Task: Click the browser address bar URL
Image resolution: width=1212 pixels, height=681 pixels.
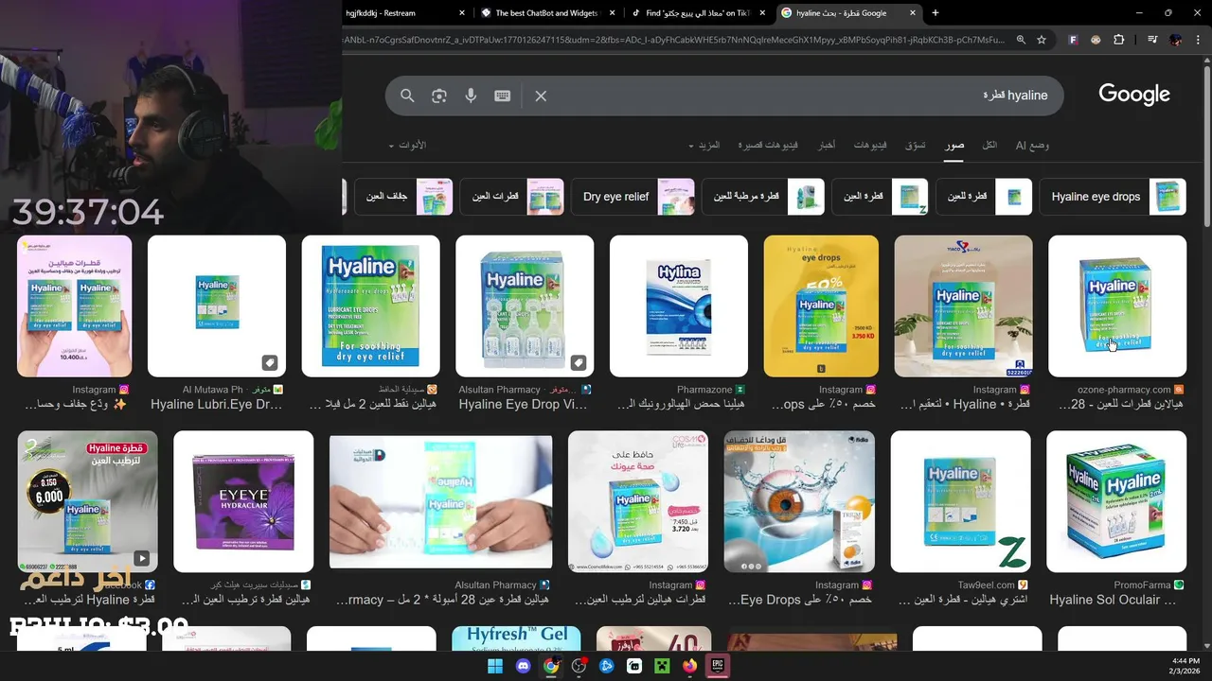Action: [x=672, y=40]
